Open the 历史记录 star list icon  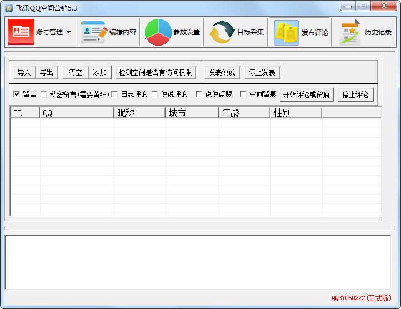350,32
